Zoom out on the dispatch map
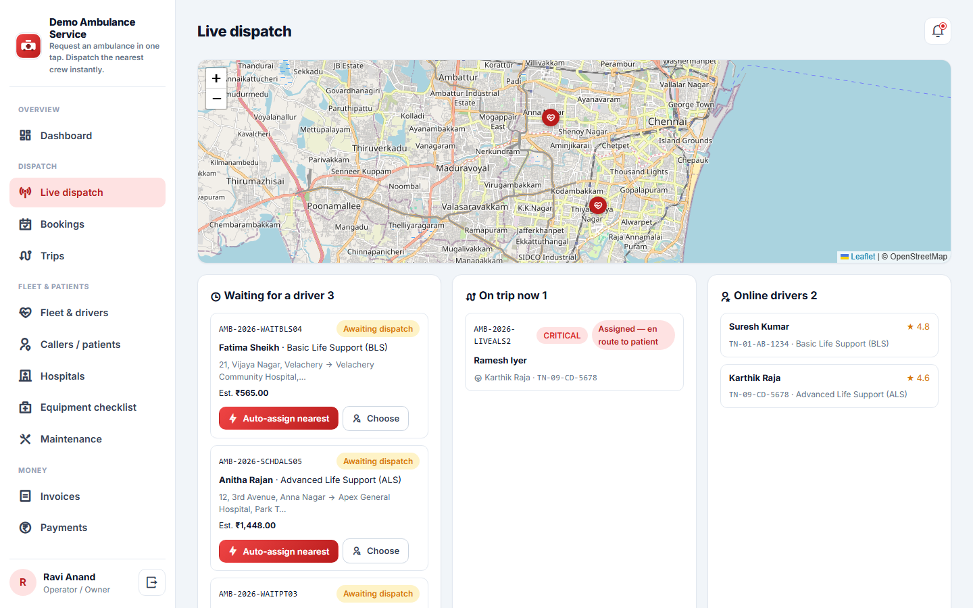 (216, 99)
